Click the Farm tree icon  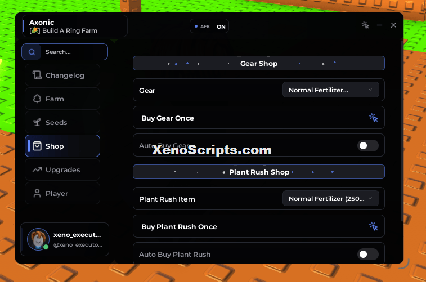click(37, 99)
